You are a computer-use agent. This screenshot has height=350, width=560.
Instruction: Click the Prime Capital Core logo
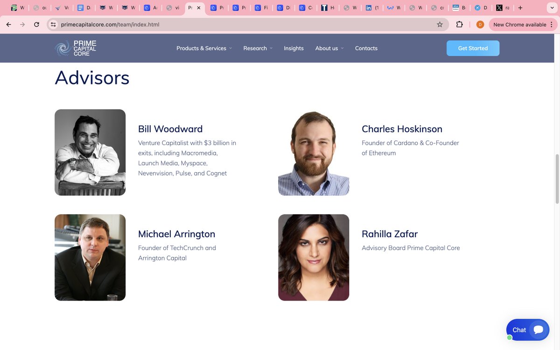click(x=75, y=48)
